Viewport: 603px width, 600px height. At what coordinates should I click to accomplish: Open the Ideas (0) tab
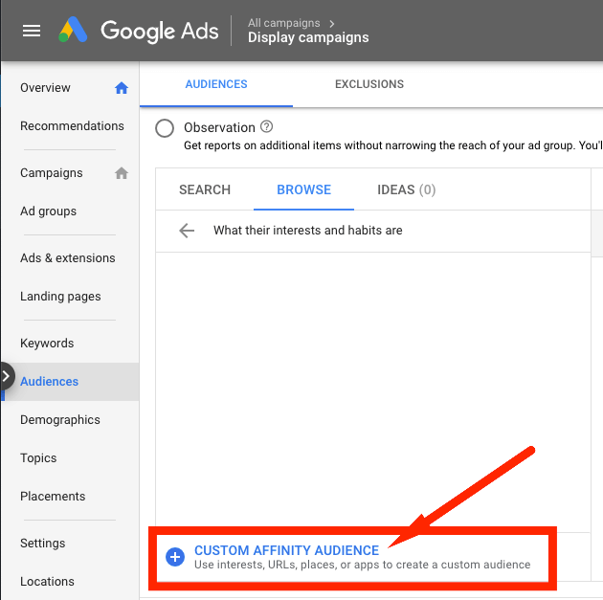point(406,189)
